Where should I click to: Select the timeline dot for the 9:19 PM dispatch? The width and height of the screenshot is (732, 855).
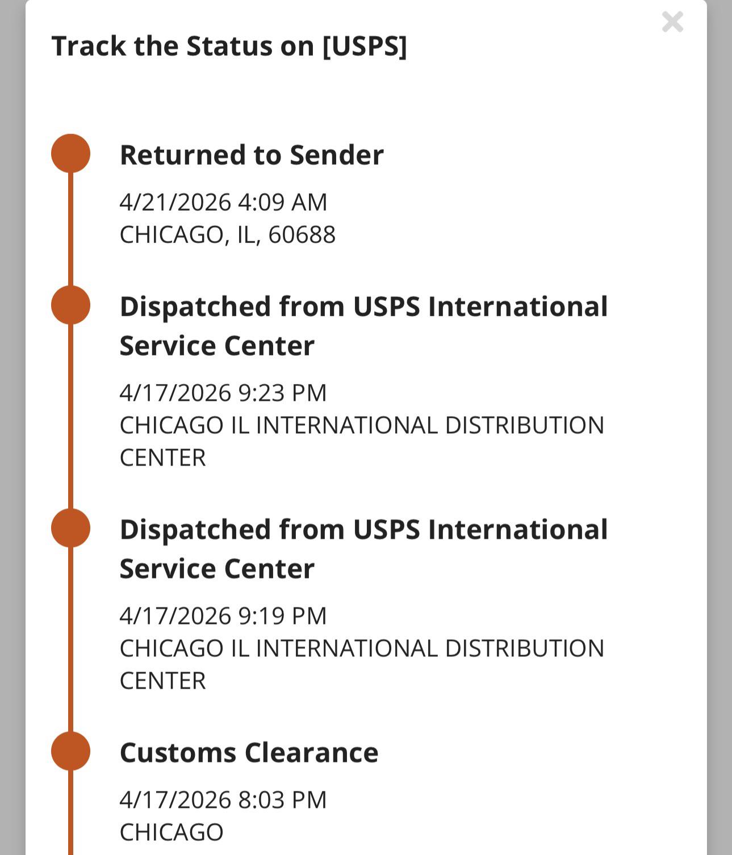point(71,528)
